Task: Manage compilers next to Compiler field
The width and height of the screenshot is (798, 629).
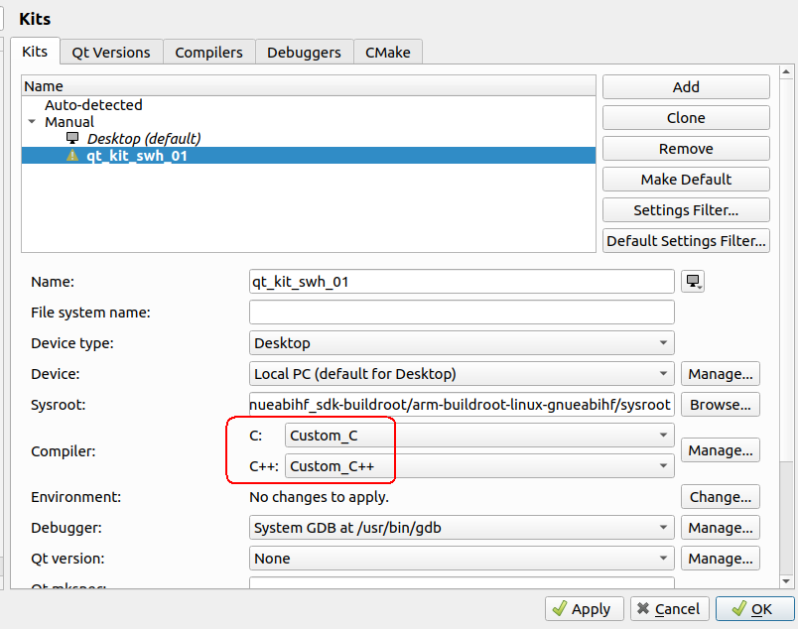Action: [x=721, y=450]
